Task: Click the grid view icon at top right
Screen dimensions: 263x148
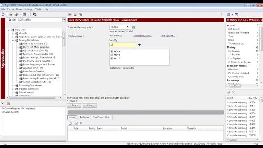Action: point(228,15)
